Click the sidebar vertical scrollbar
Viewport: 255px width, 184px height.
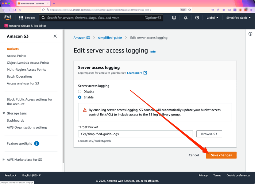click(x=63, y=96)
